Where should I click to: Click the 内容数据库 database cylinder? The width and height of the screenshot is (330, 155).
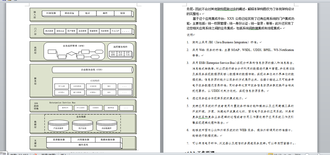point(107,126)
